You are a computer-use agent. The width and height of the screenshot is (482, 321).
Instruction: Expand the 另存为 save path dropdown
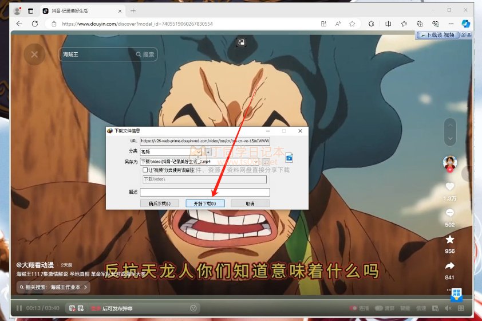256,162
